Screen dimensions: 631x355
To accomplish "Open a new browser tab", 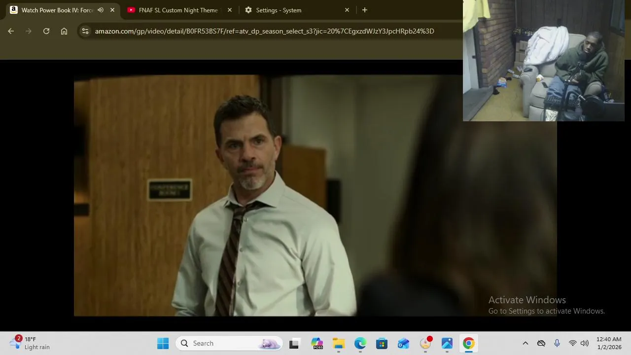I will coord(365,10).
